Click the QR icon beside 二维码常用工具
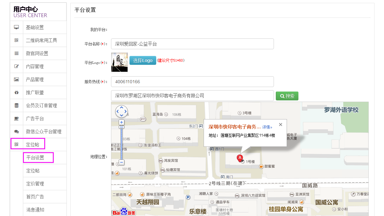 (17, 40)
